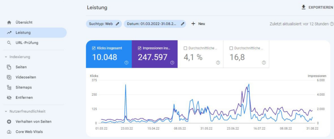This screenshot has width=334, height=139.
Task: Click the 16.07.22 date label
Action: [259, 129]
